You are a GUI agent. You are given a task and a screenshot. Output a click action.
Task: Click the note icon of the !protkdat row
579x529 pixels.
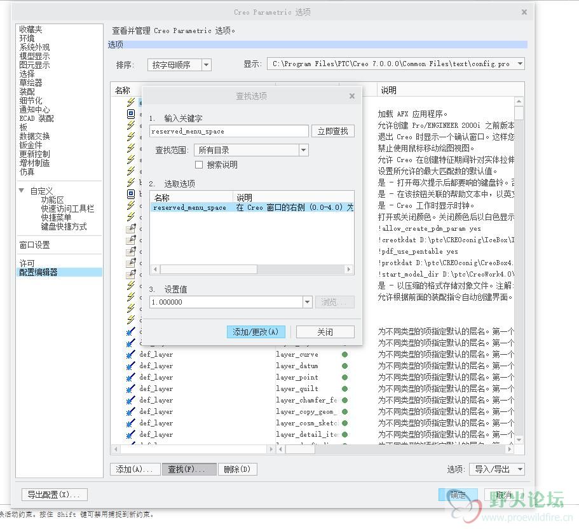131,263
